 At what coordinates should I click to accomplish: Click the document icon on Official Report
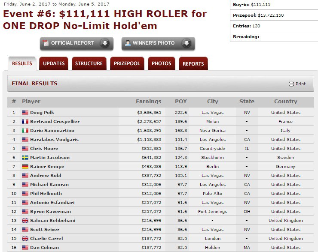[x=46, y=43]
